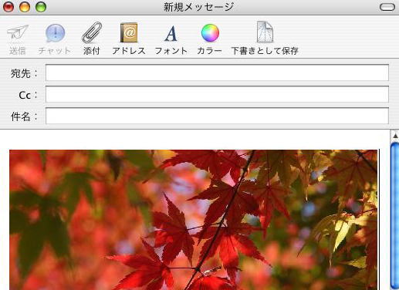Viewport: 399px width, 290px height.
Task: Click the 送信 paper airplane send icon
Action: [x=18, y=34]
